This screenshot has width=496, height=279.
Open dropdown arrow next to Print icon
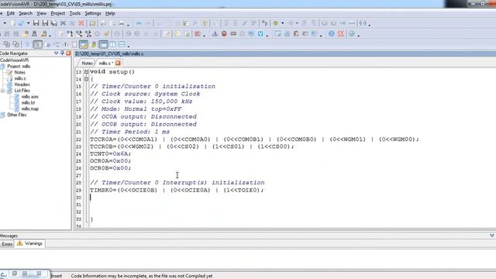(128, 24)
